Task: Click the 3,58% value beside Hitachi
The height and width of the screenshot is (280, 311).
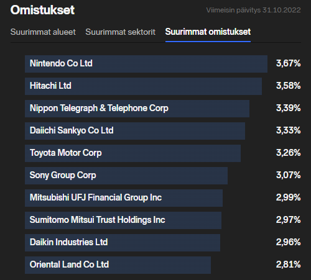Action: (288, 86)
